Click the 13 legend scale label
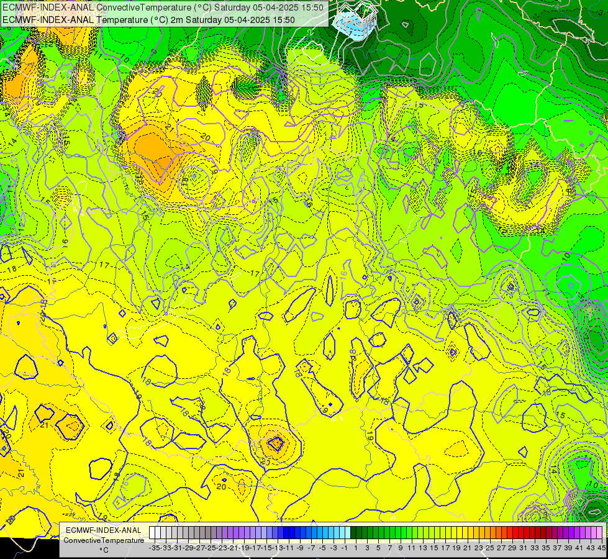The image size is (608, 559). click(x=423, y=548)
